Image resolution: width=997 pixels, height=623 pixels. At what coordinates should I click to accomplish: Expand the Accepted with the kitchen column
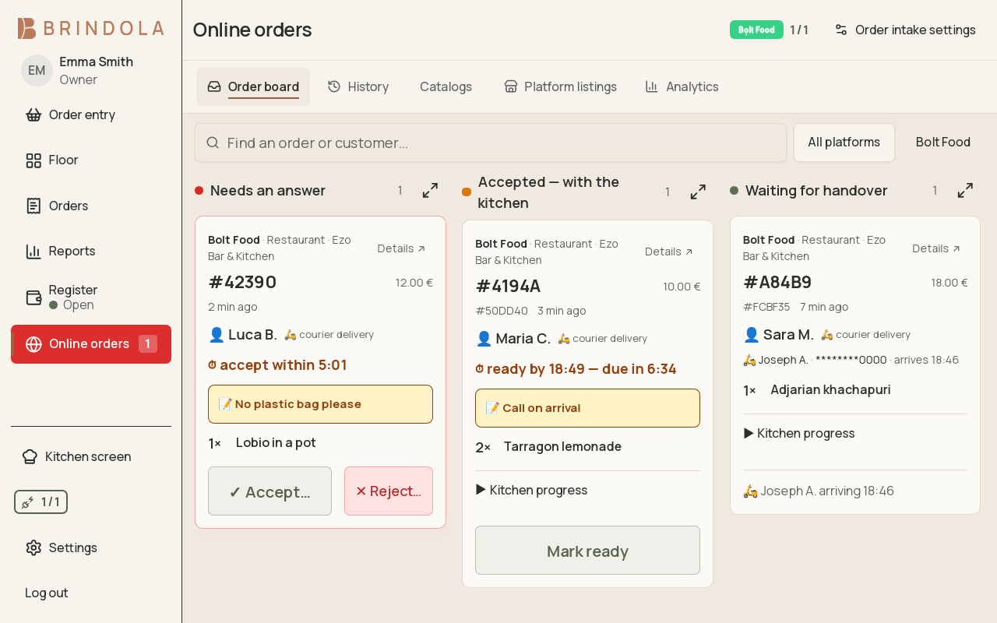[698, 192]
